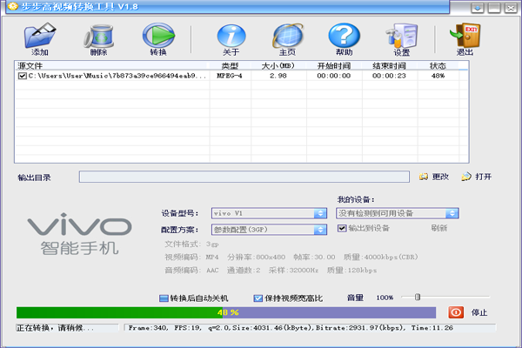Click the 退出 (Exit) door icon
The width and height of the screenshot is (522, 348).
tap(465, 36)
